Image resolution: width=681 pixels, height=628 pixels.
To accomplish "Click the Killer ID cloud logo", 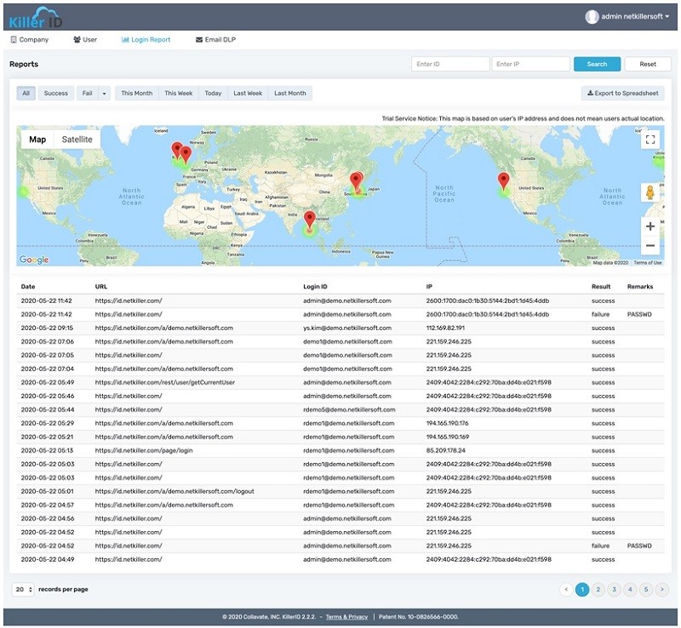I will pyautogui.click(x=36, y=17).
